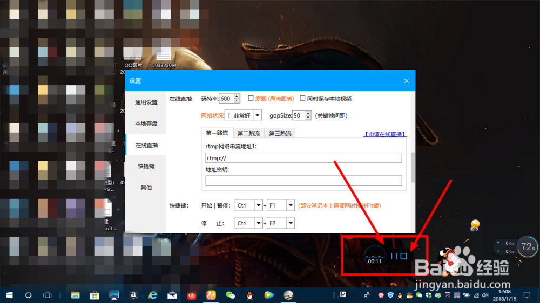Open the Amazon taskbar shortcut
Viewport: 540px width, 303px height.
[133, 295]
